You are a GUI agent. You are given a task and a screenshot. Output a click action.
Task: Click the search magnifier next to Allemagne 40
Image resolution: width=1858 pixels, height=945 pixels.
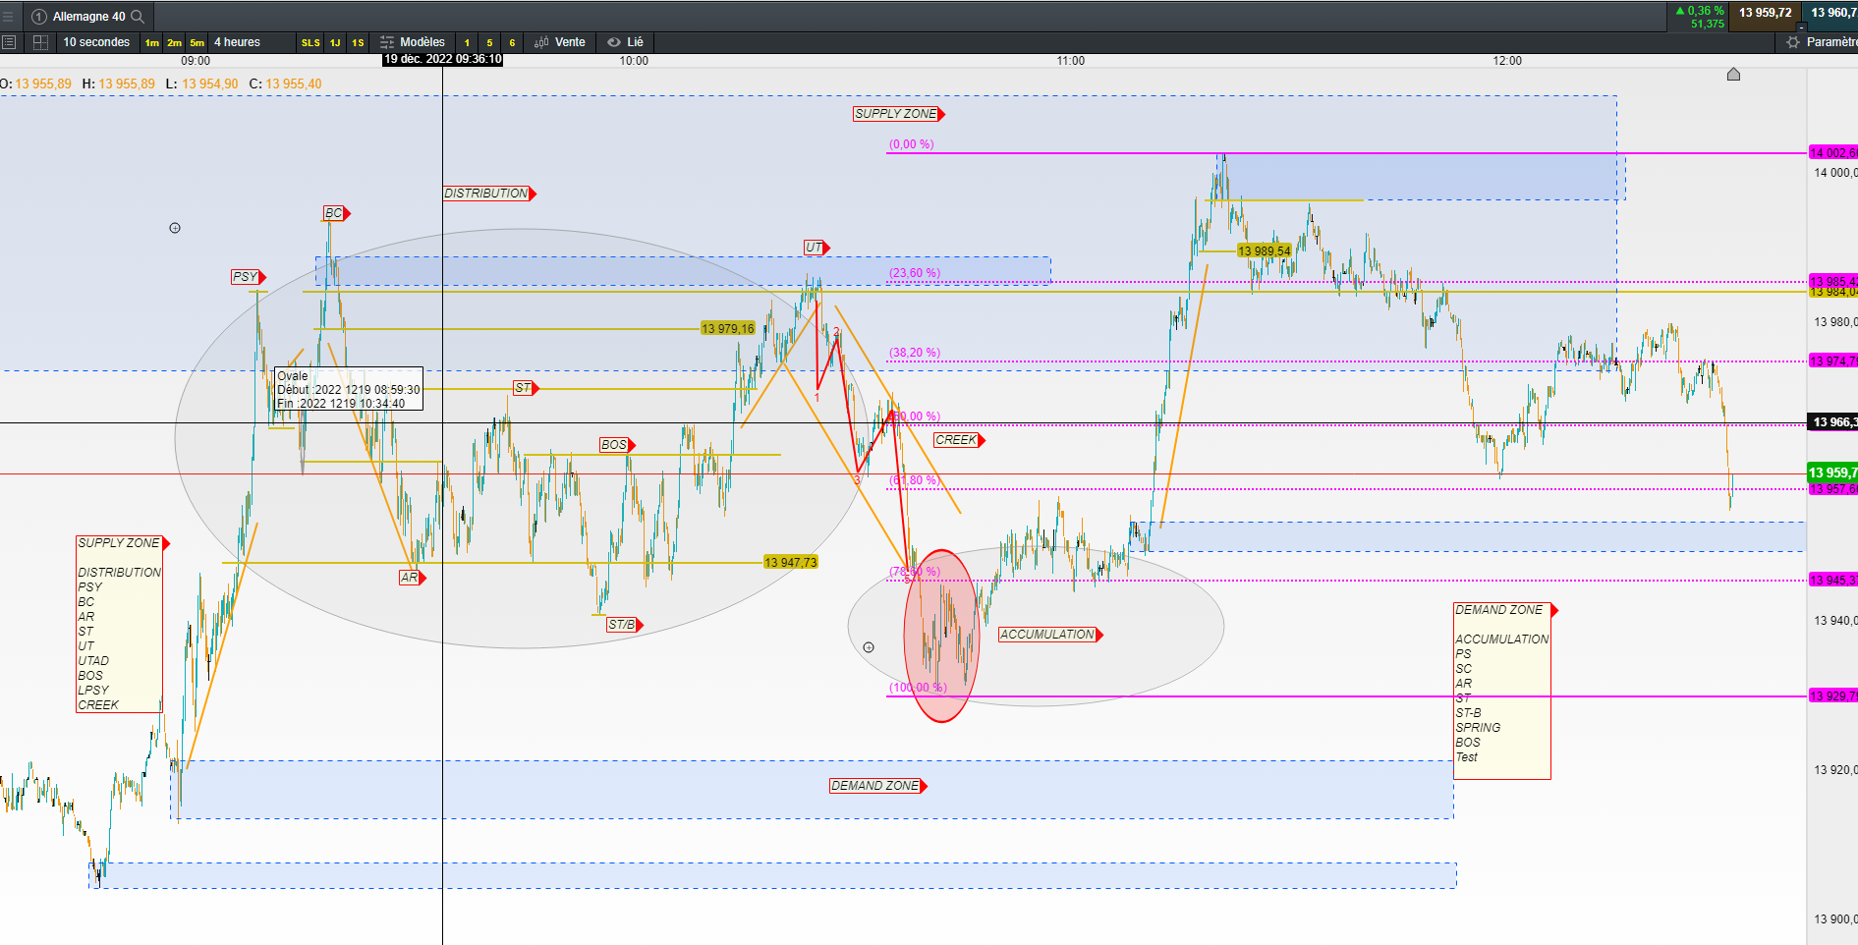pos(138,17)
